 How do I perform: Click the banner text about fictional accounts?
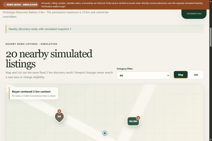pos(122,5)
